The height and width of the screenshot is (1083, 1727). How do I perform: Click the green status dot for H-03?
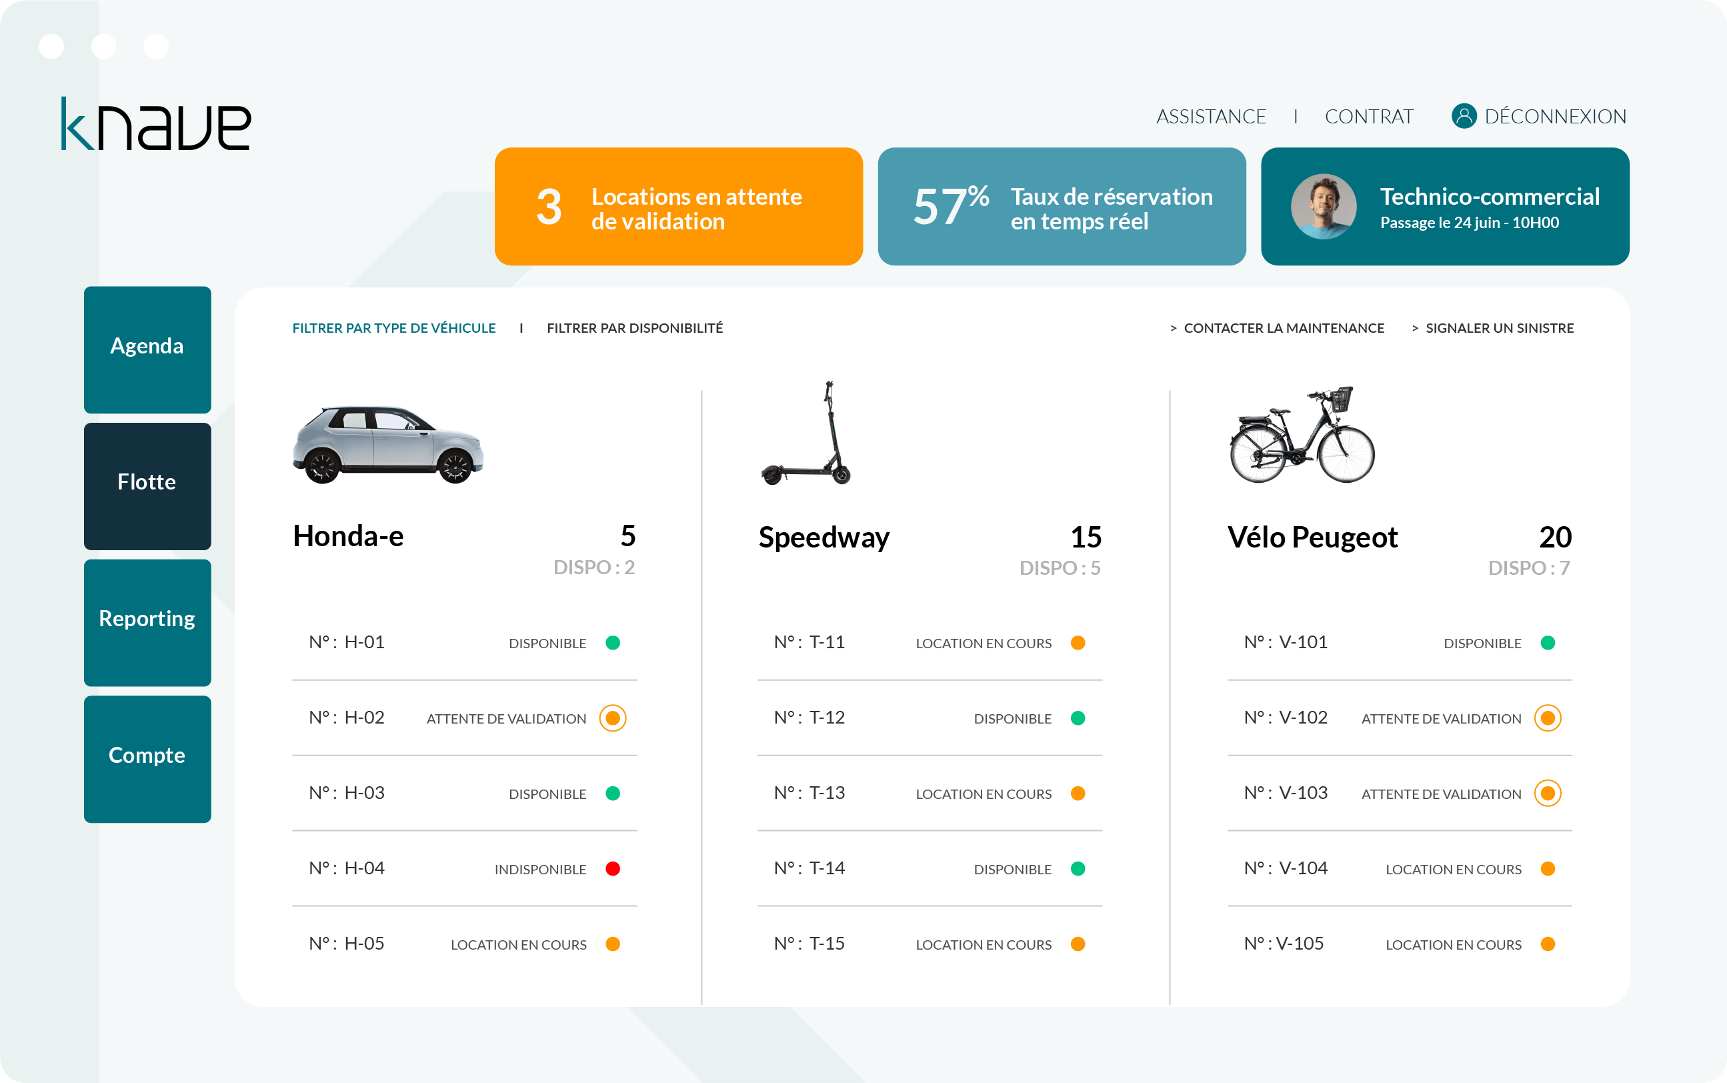(613, 793)
